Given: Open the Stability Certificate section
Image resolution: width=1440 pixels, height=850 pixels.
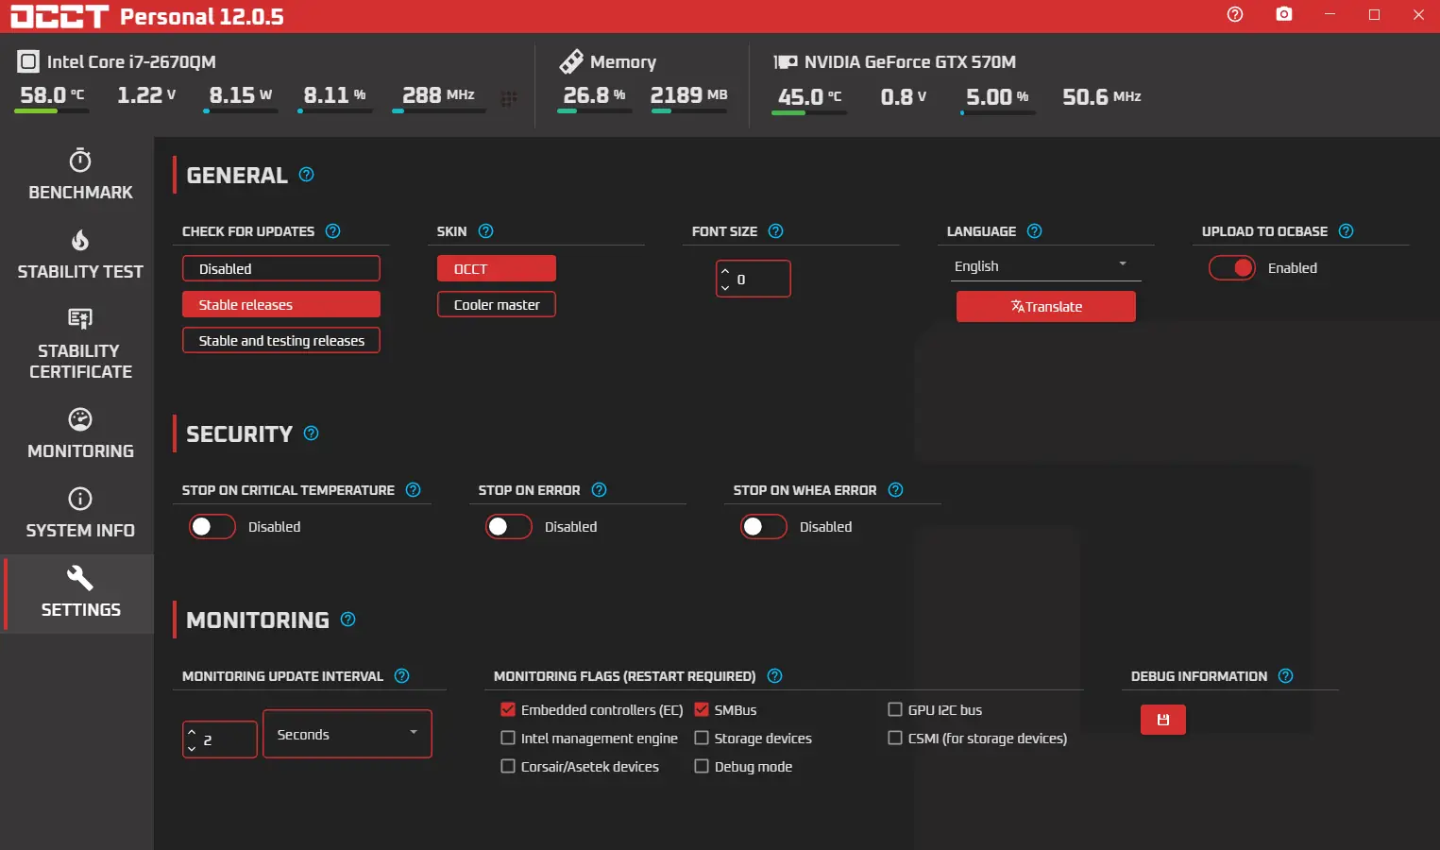Looking at the screenshot, I should [77, 344].
